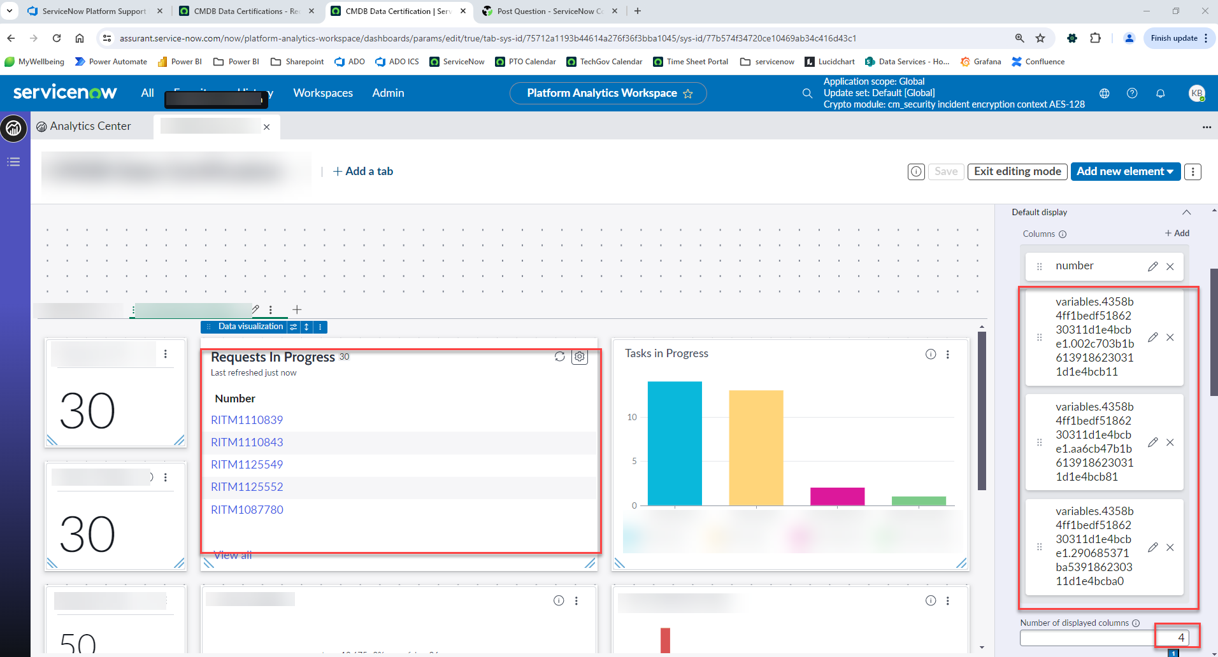Viewport: 1218px width, 657px height.
Task: Refresh the Requests In Progress widget
Action: click(559, 357)
